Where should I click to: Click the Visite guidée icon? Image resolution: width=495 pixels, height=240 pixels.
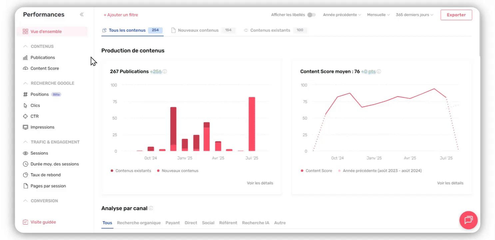[x=25, y=222]
